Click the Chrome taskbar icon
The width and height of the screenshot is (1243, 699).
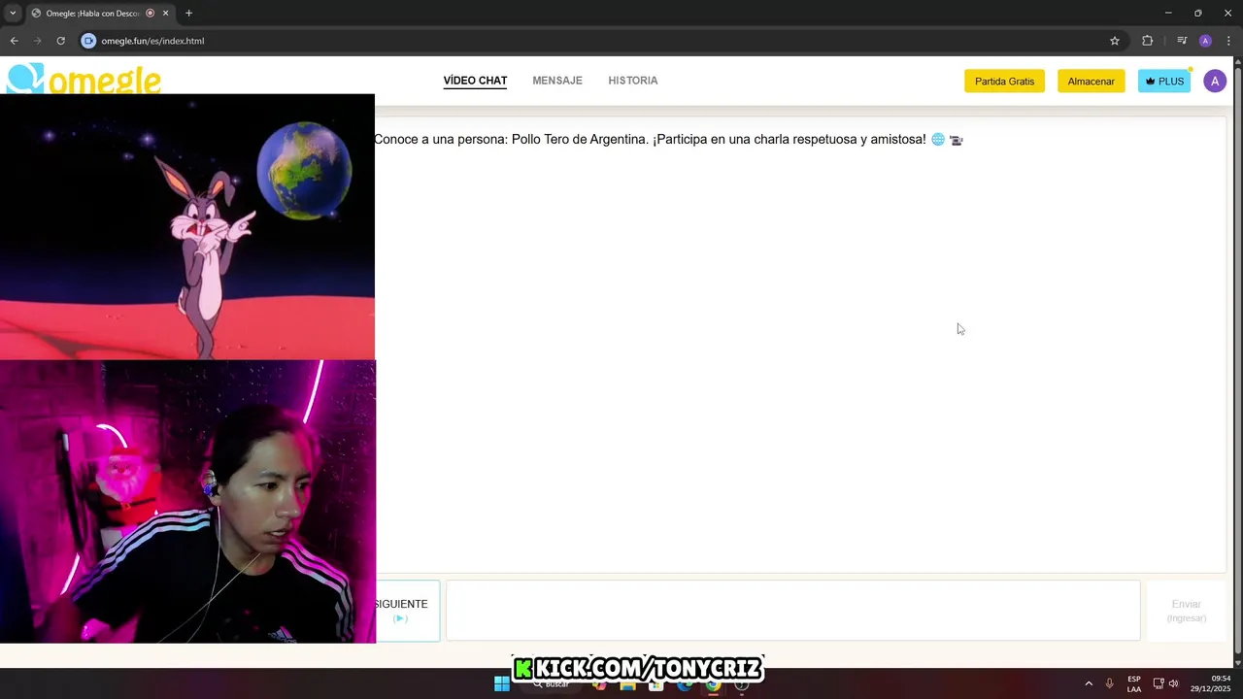(x=713, y=684)
